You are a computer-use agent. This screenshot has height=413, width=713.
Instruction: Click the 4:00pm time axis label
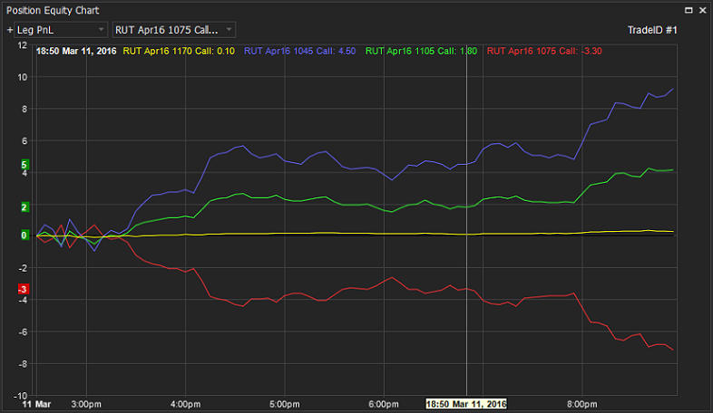(185, 404)
